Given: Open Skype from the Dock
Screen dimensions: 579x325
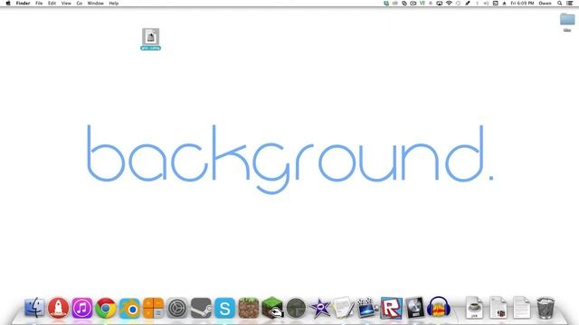Looking at the screenshot, I should [x=224, y=308].
